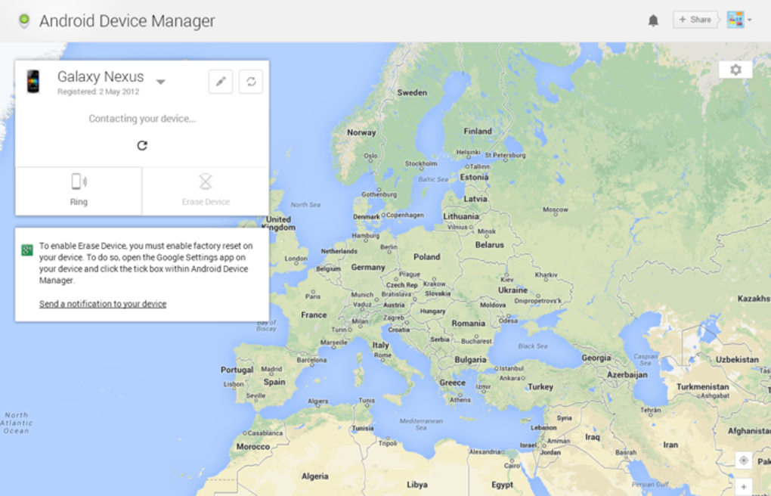This screenshot has width=771, height=496.
Task: Click the Sweden label on the map
Action: click(412, 92)
